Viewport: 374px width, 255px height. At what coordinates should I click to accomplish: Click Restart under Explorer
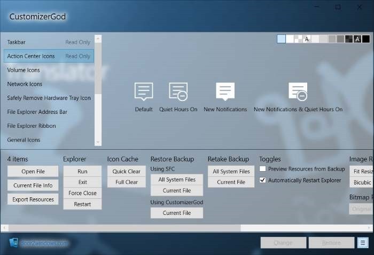(x=82, y=204)
